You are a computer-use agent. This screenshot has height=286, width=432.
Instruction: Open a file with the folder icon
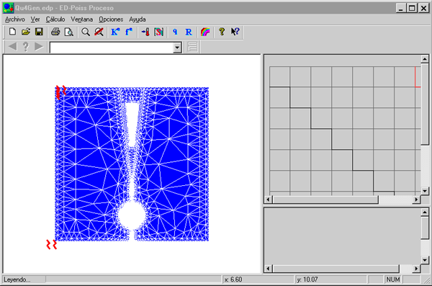(x=26, y=32)
